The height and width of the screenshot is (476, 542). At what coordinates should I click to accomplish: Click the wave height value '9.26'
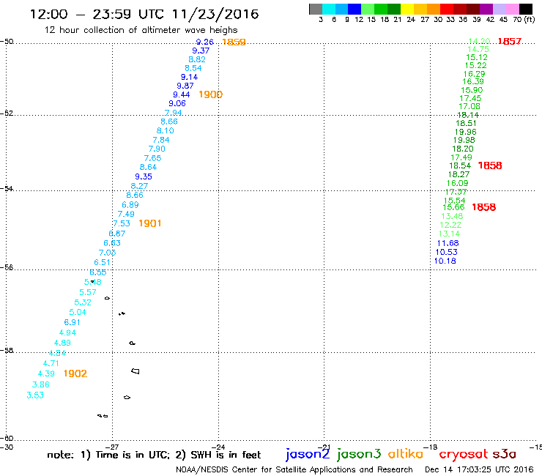click(x=204, y=42)
